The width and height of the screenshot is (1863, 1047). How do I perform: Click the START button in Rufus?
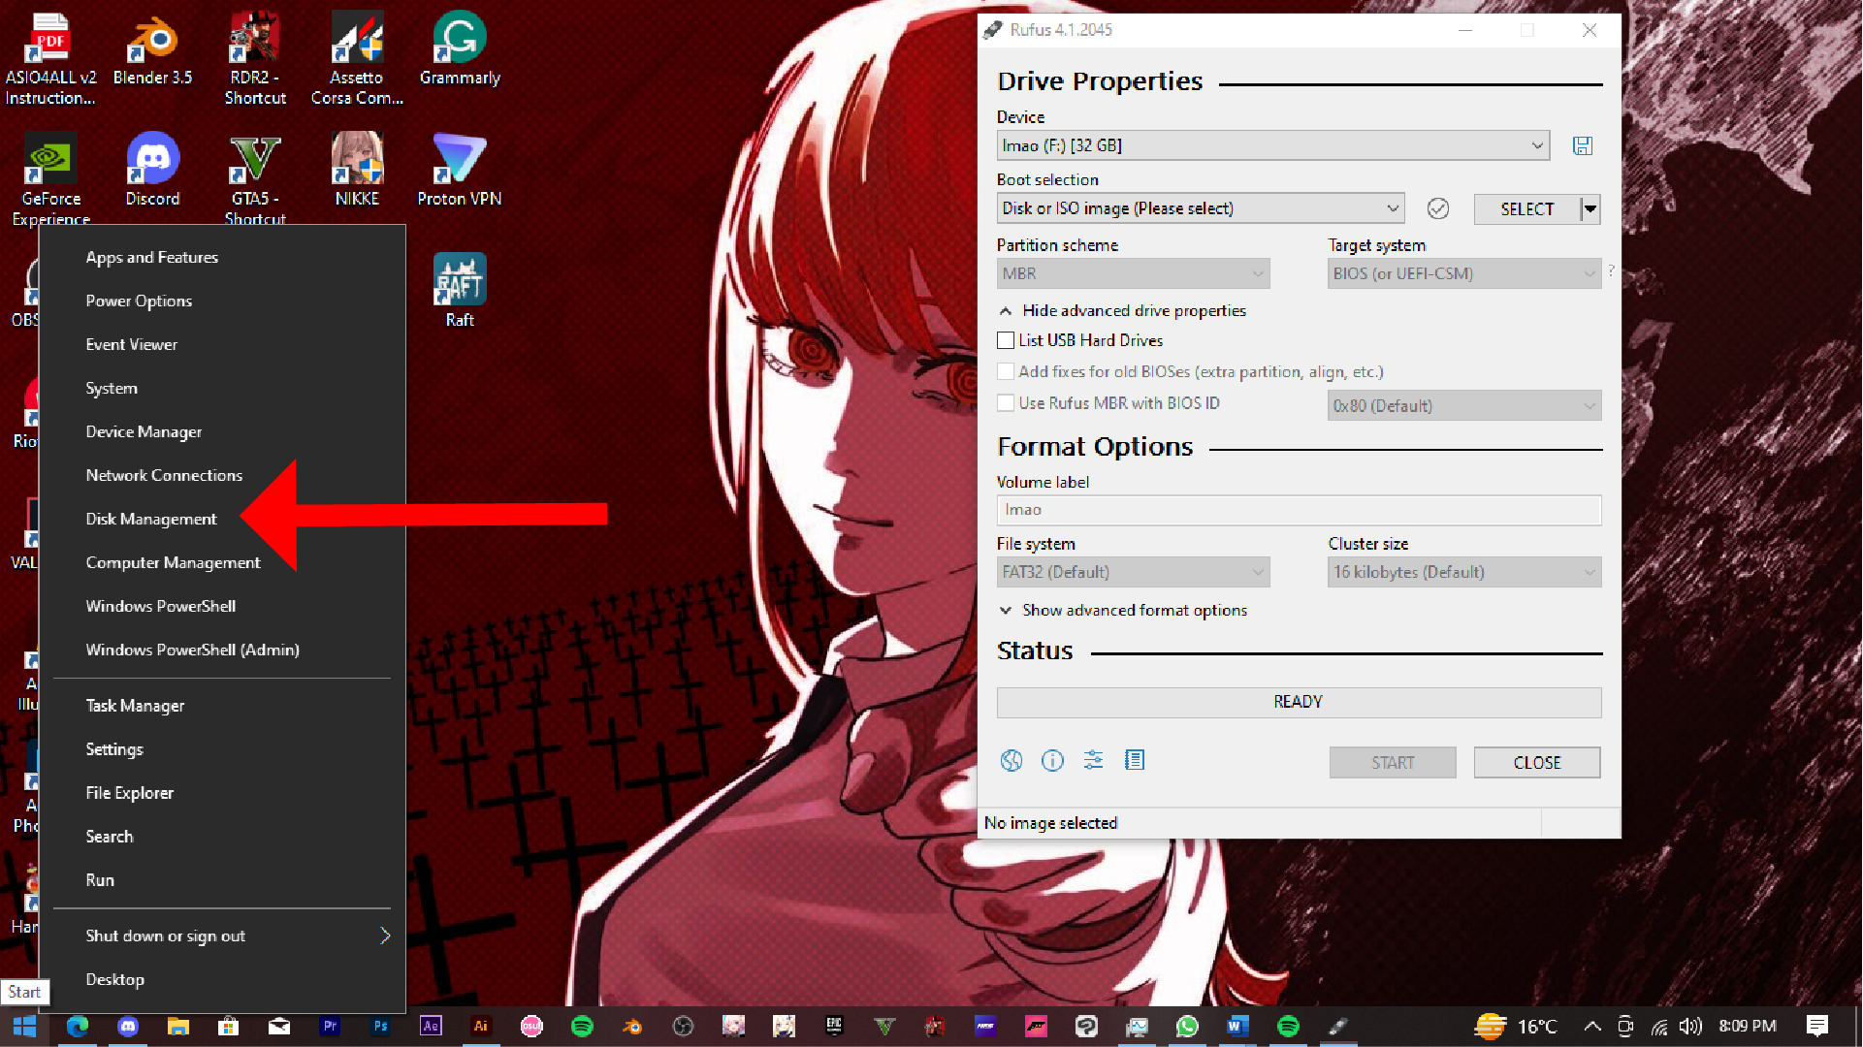tap(1393, 763)
